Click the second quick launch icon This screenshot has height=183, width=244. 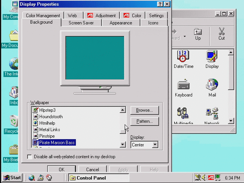[40, 178]
